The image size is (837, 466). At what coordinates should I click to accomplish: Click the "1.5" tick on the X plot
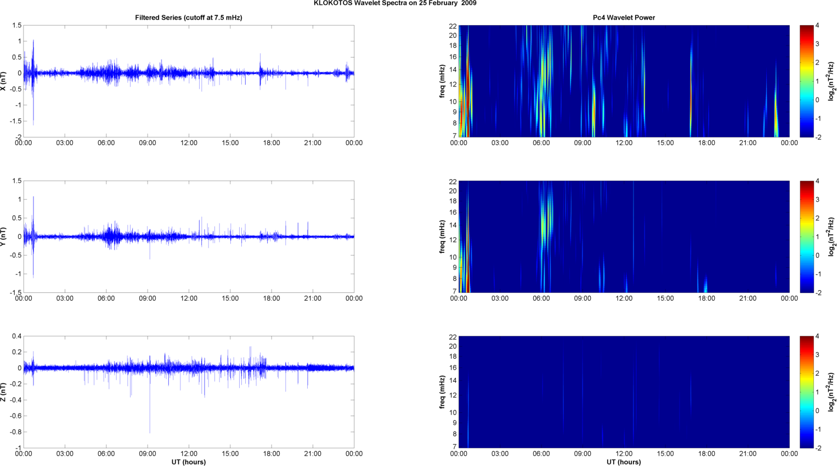16,25
